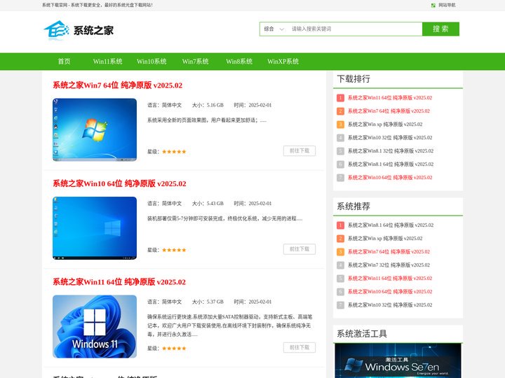Open the Win7系统 nav tab
Screen dimensions: 505x378
pos(195,62)
